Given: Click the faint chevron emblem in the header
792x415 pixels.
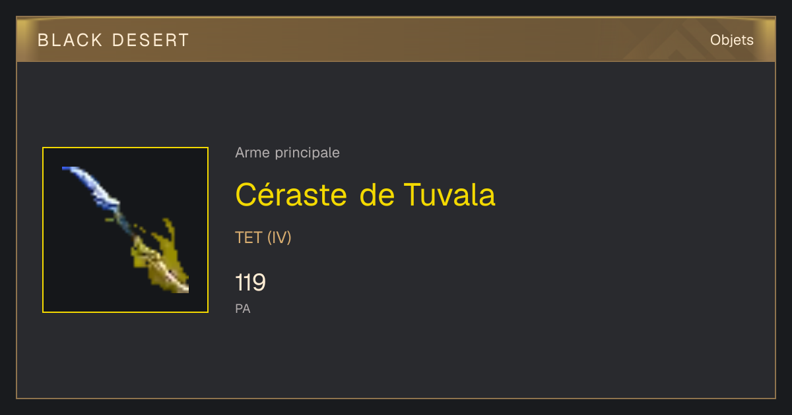Looking at the screenshot, I should click(675, 40).
